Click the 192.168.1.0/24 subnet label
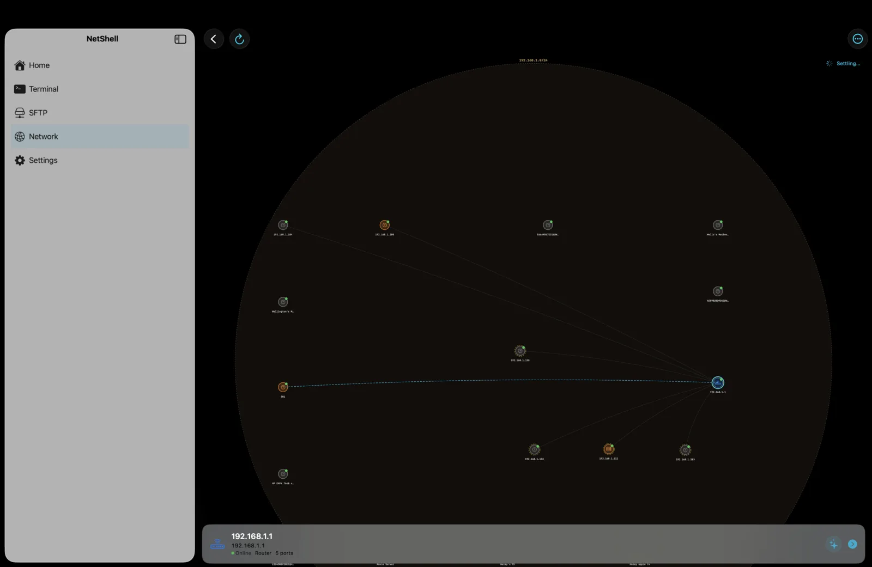This screenshot has height=567, width=872. point(533,60)
